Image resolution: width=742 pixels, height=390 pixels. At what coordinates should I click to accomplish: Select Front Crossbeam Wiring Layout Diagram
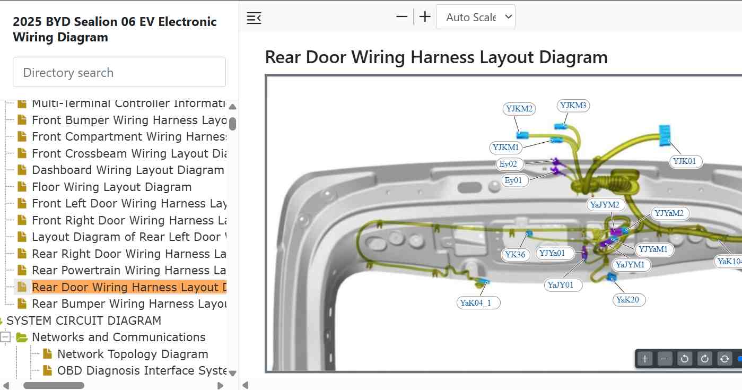[129, 153]
